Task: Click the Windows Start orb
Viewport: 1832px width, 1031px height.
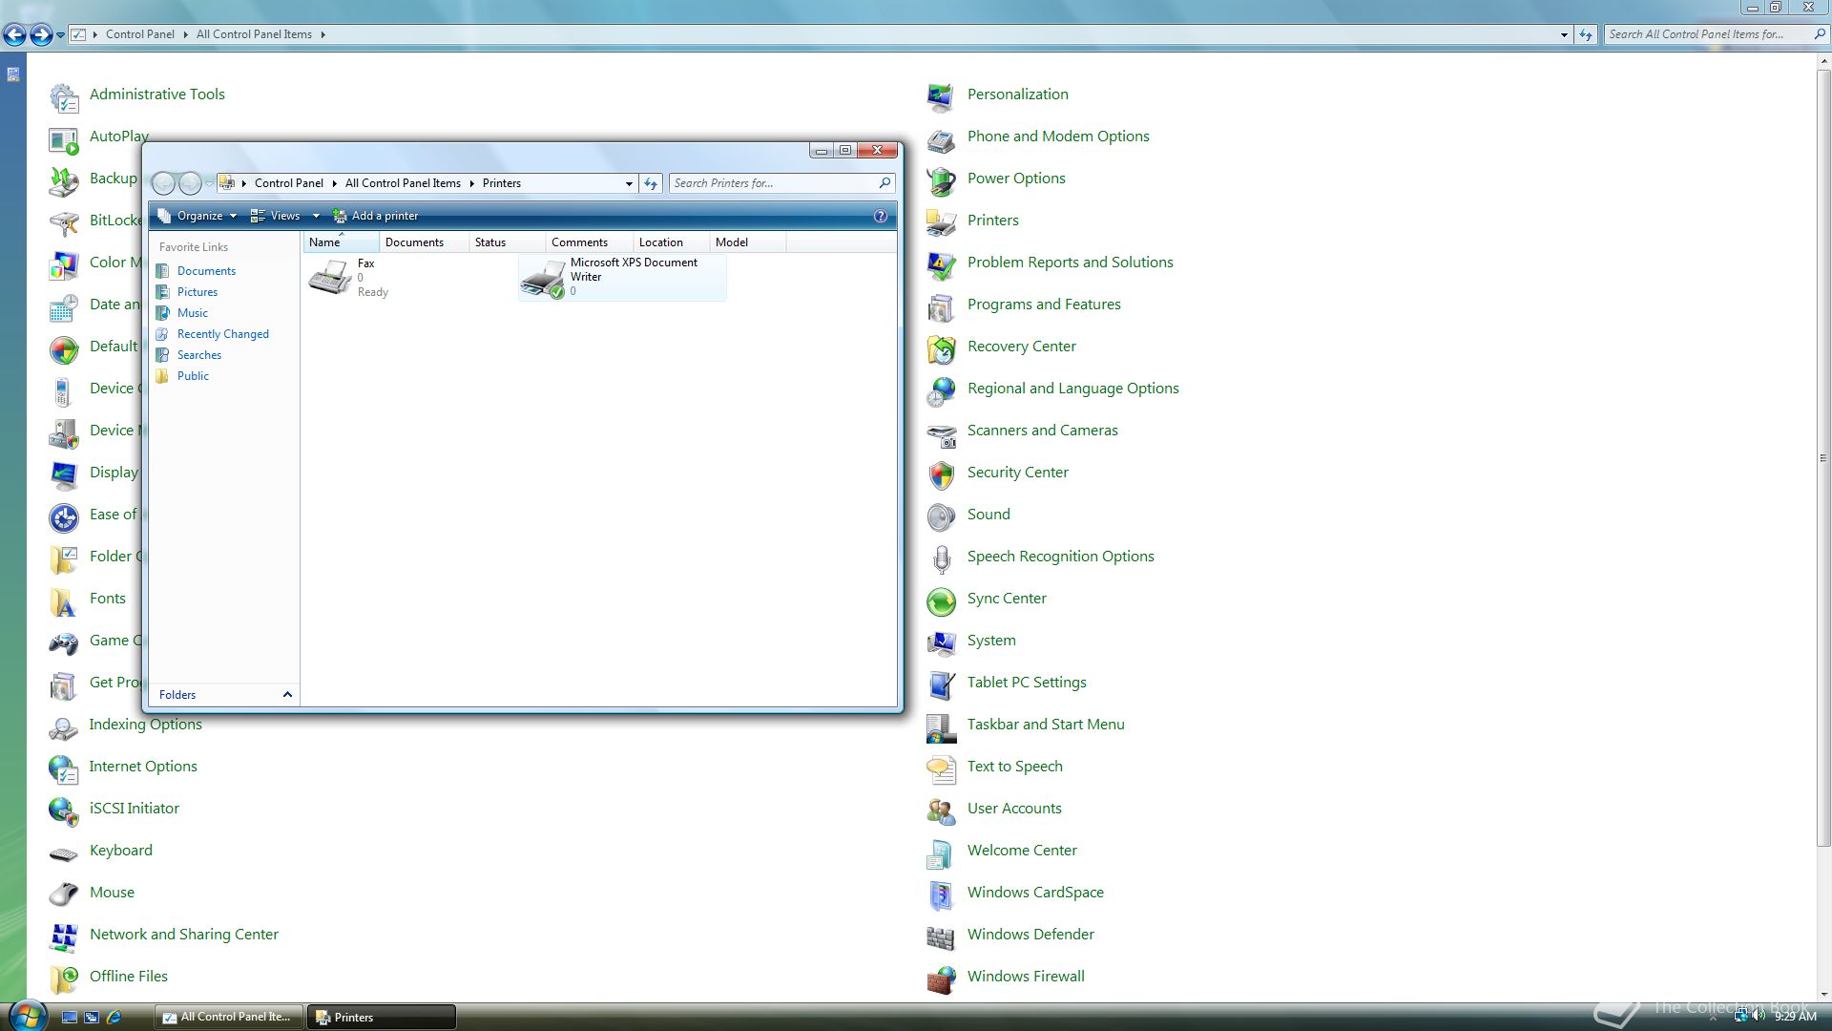Action: click(x=26, y=1016)
